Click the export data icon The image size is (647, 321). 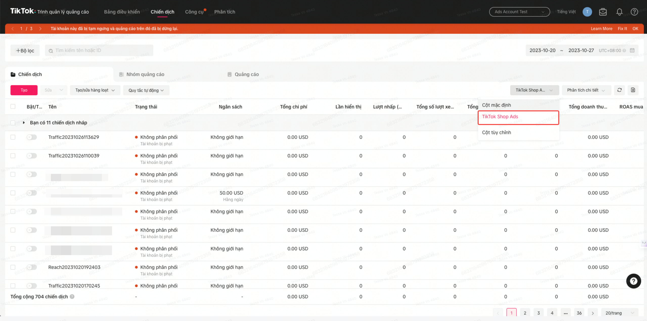633,90
